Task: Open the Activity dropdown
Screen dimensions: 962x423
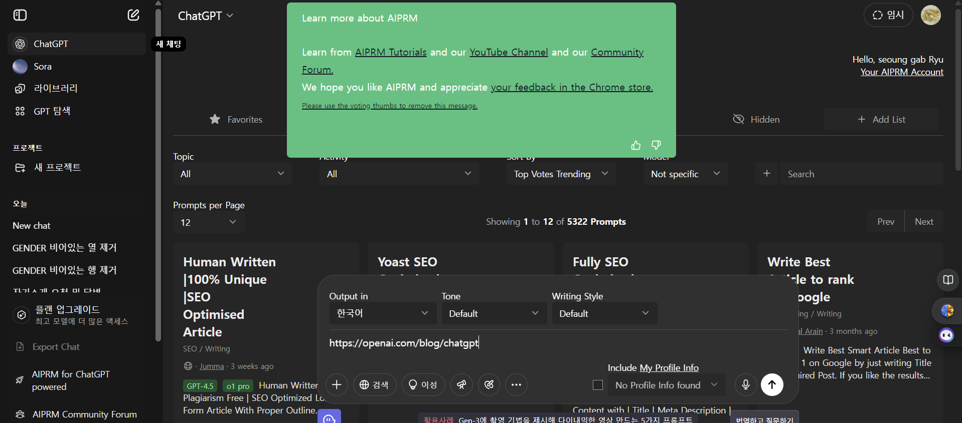Action: click(x=399, y=174)
